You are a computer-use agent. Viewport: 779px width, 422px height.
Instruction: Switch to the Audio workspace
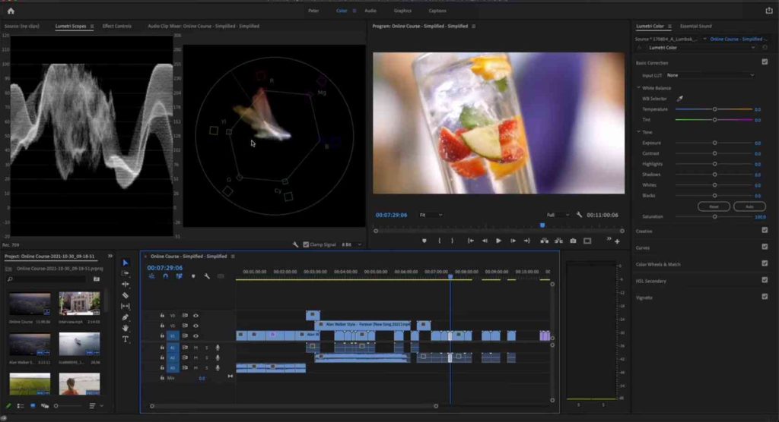pyautogui.click(x=370, y=11)
